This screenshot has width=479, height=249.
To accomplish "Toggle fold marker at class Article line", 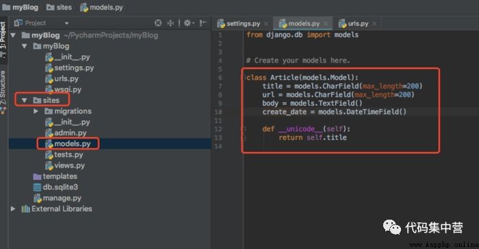I will (x=244, y=78).
